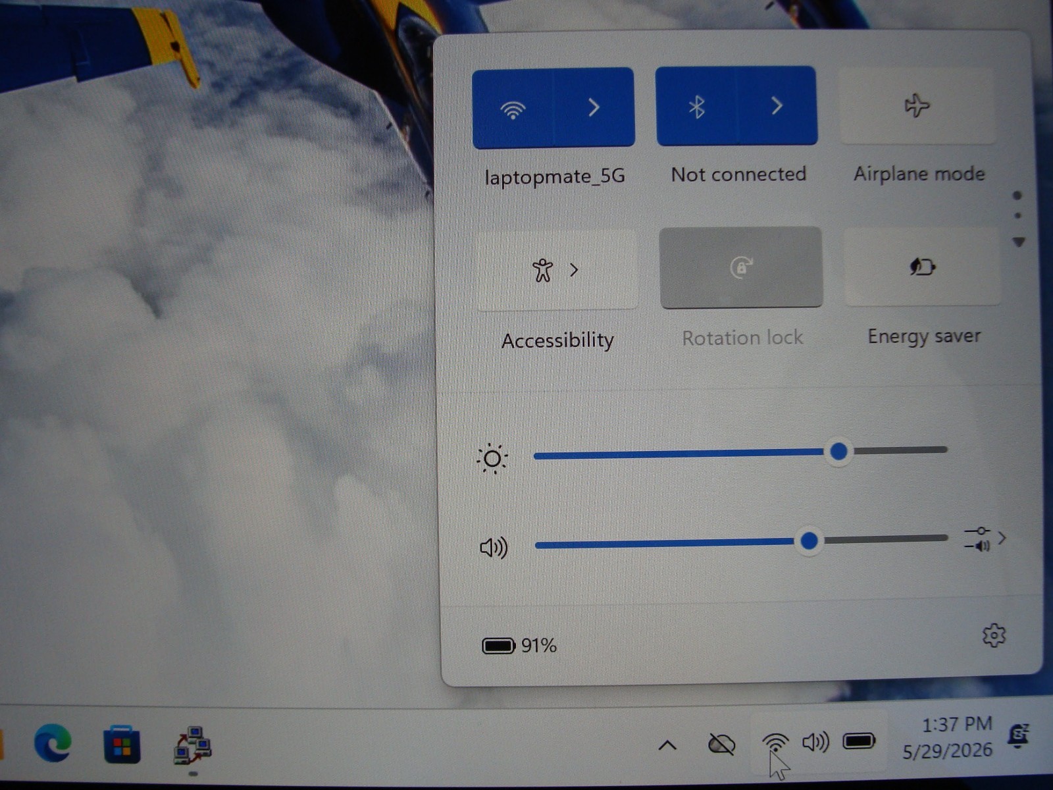Click the volume slider handle
This screenshot has width=1053, height=790.
[809, 541]
